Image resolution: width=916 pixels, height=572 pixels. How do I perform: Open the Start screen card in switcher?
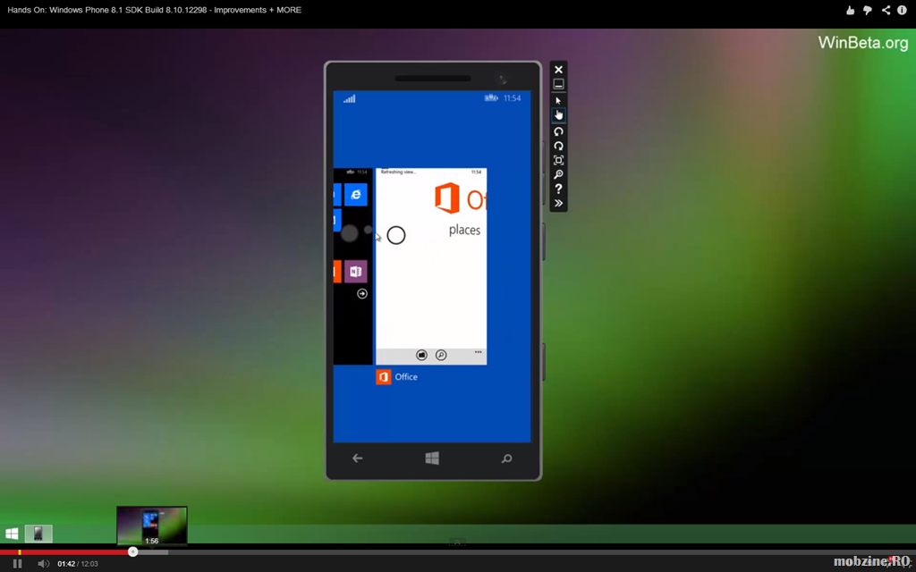[x=352, y=266]
